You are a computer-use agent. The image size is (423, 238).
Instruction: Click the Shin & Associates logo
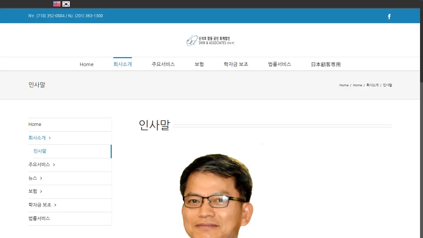point(210,40)
